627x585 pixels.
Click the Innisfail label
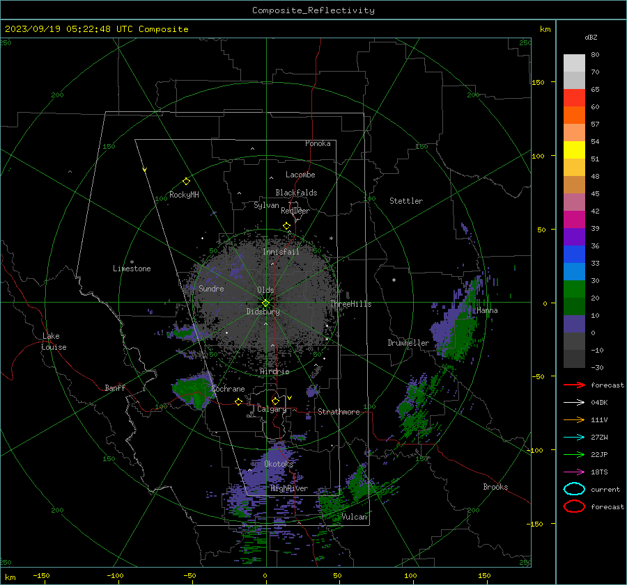click(281, 252)
